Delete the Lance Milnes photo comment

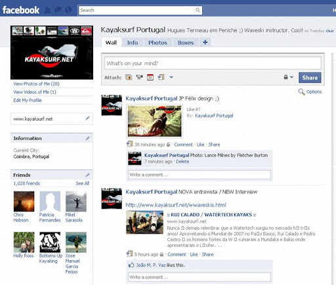pyautogui.click(x=182, y=162)
